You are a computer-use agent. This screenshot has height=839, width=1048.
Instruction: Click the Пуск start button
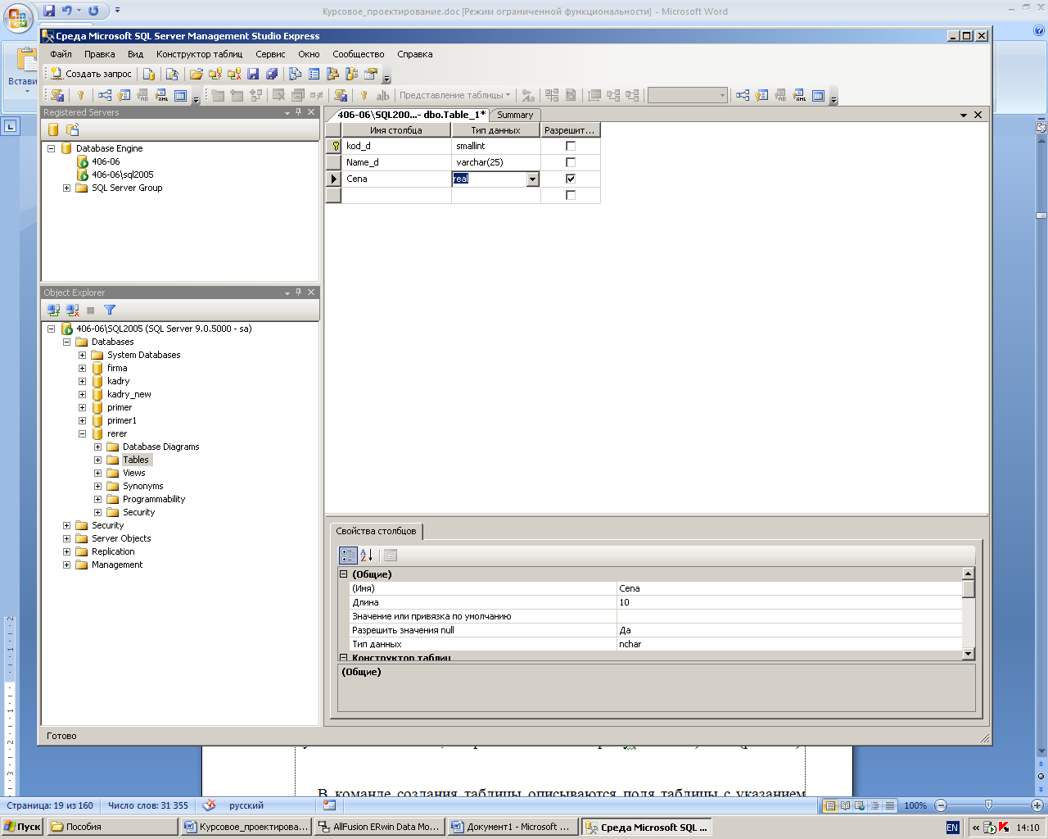point(22,827)
